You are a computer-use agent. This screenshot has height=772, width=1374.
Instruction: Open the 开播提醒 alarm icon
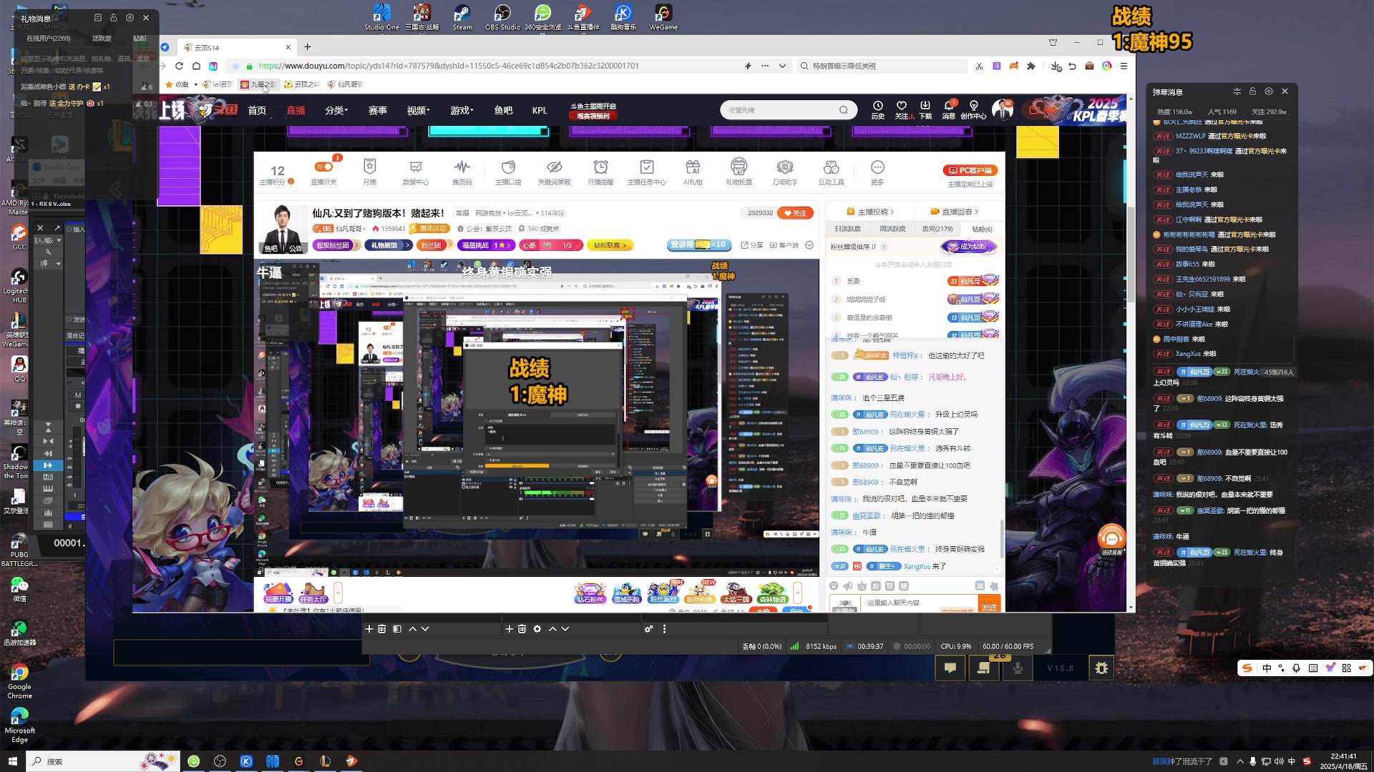click(x=600, y=172)
